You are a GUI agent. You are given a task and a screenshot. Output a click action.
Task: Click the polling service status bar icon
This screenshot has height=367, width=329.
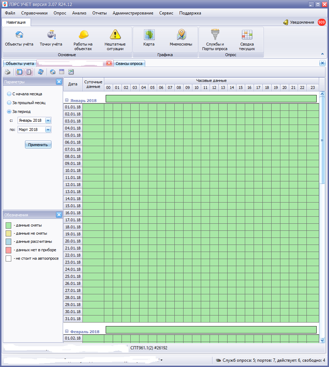[x=218, y=360]
